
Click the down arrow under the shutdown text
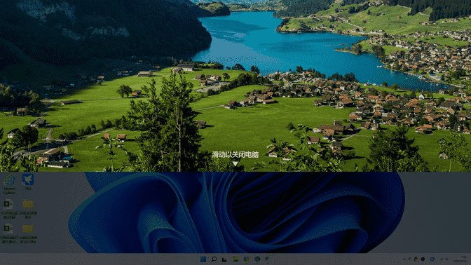(x=235, y=164)
